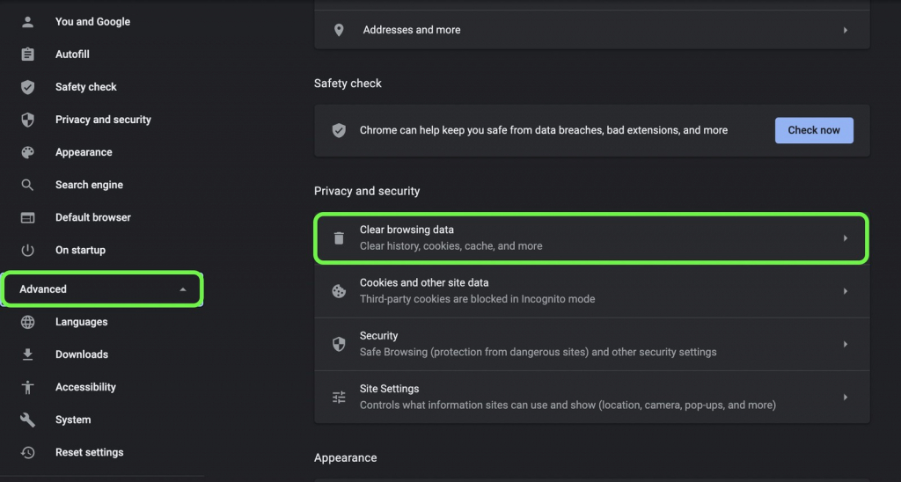Viewport: 901px width, 482px height.
Task: Open Search engine settings
Action: (x=89, y=185)
